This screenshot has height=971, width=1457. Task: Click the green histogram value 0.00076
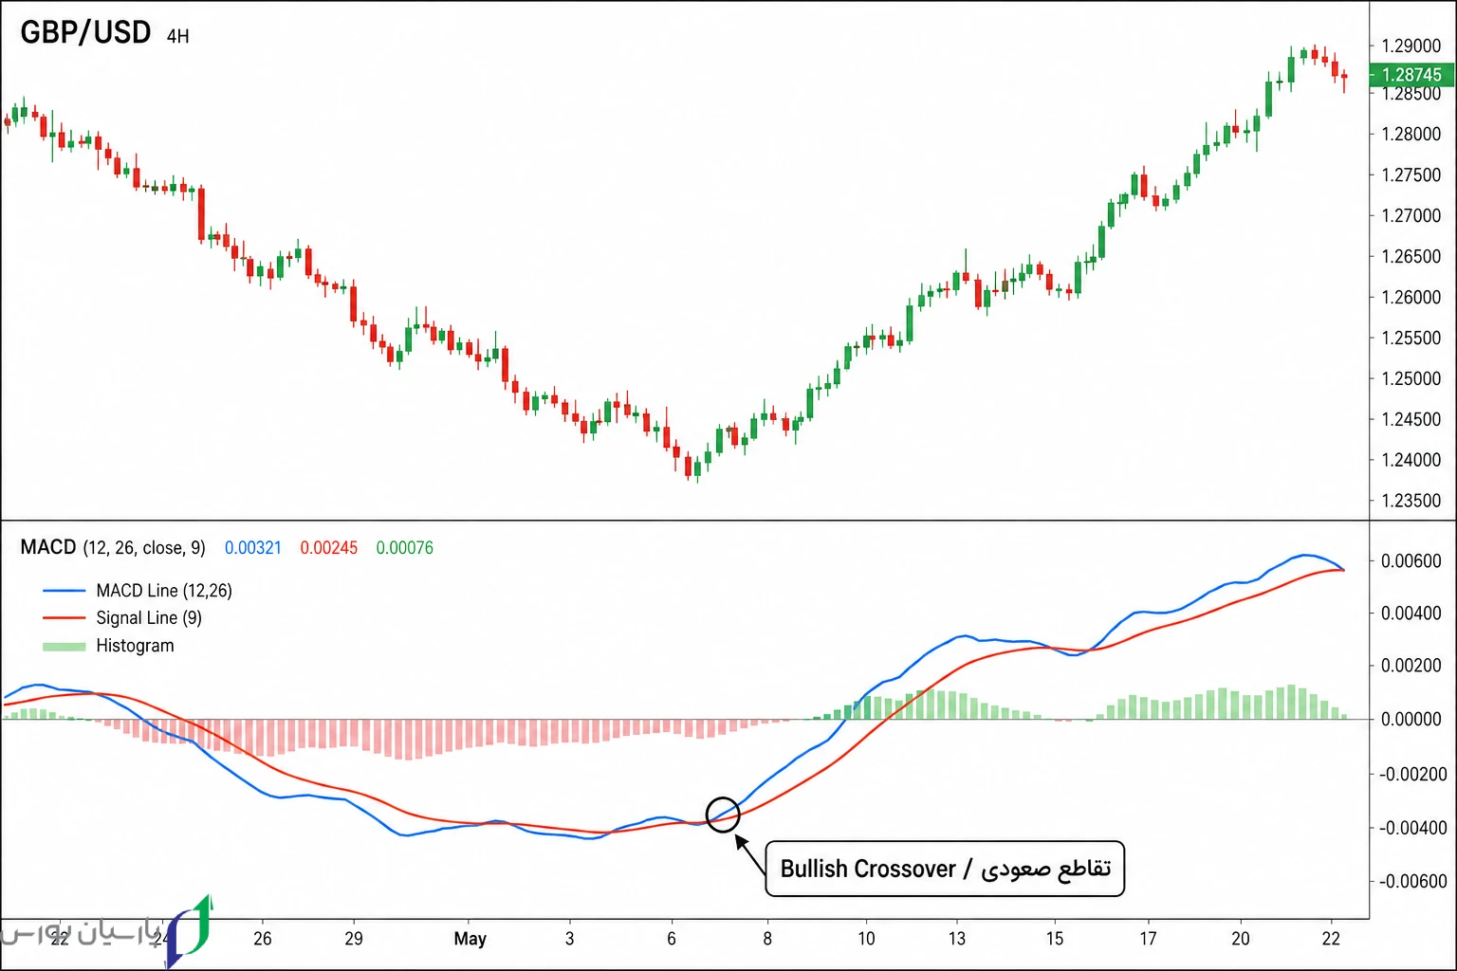(x=405, y=548)
